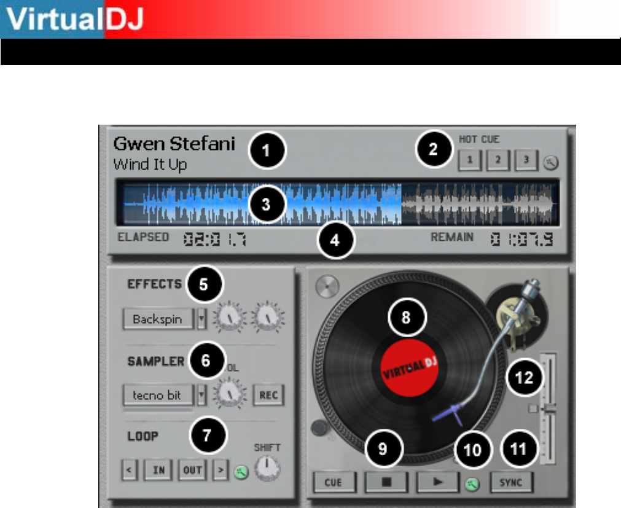Click the loop IN button

(158, 470)
